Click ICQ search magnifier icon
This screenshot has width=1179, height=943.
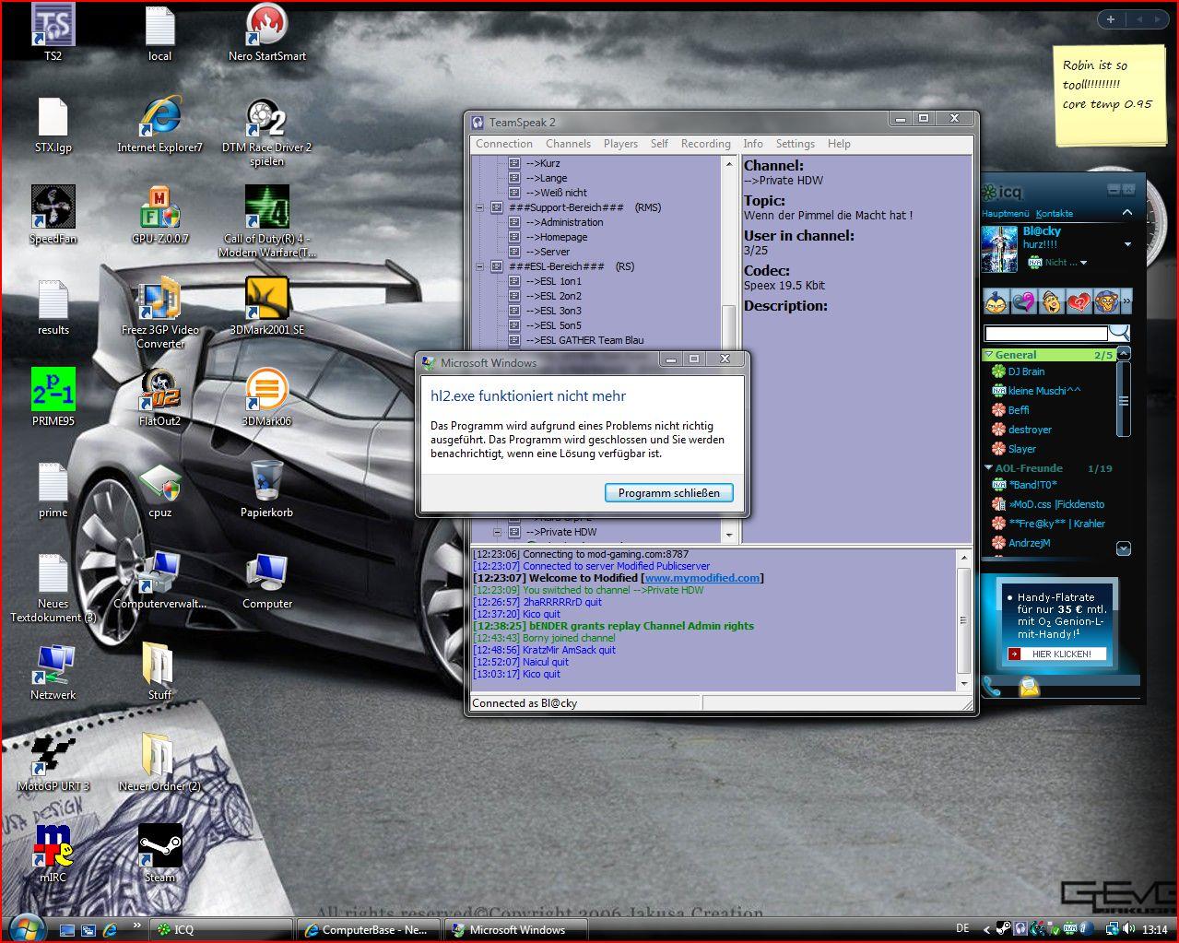[1119, 333]
